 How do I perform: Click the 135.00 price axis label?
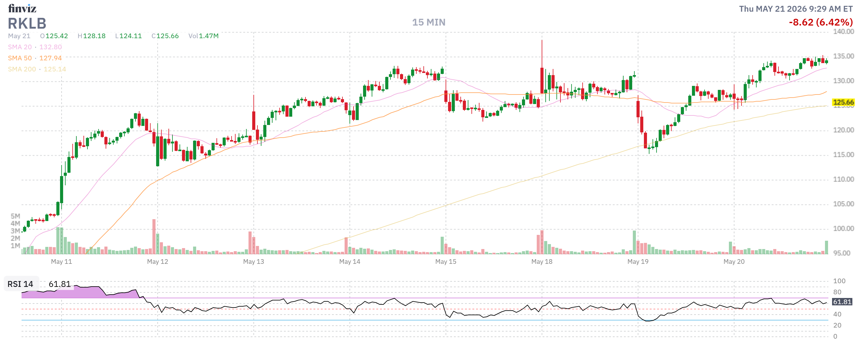[843, 56]
